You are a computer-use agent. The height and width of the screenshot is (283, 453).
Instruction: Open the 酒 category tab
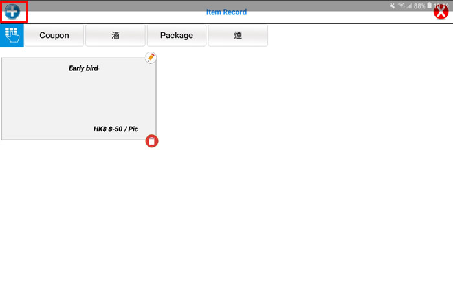pos(116,35)
